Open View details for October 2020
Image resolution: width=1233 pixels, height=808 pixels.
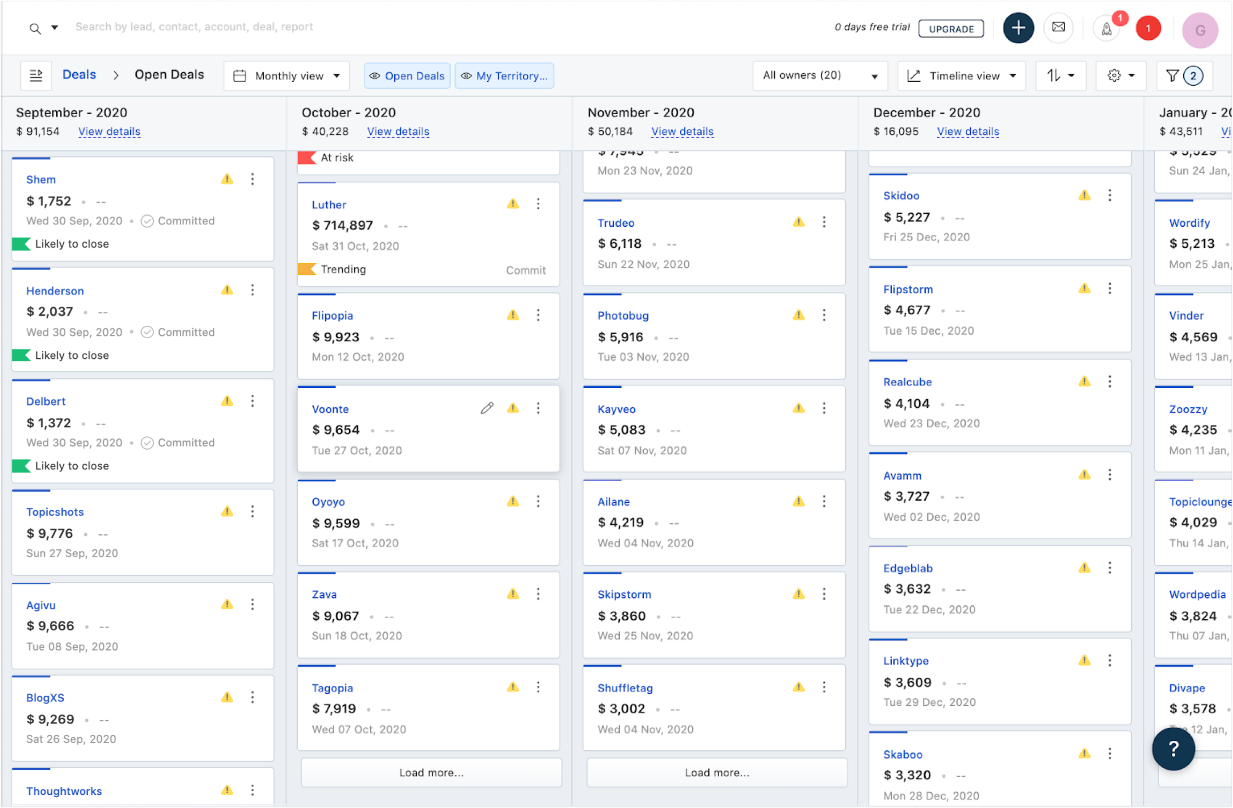tap(398, 131)
